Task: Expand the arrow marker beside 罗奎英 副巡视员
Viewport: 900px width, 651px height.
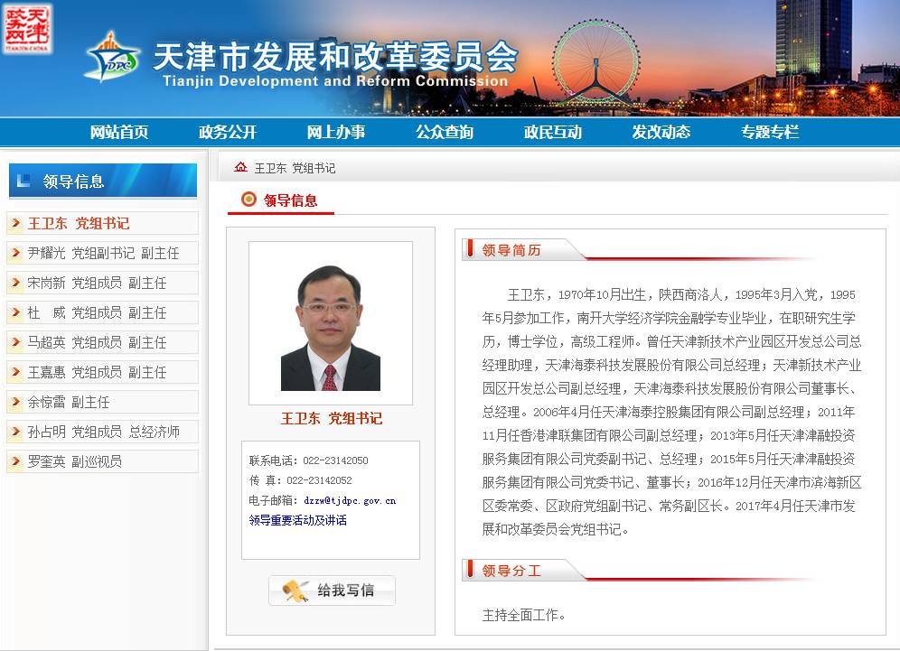Action: [x=14, y=461]
